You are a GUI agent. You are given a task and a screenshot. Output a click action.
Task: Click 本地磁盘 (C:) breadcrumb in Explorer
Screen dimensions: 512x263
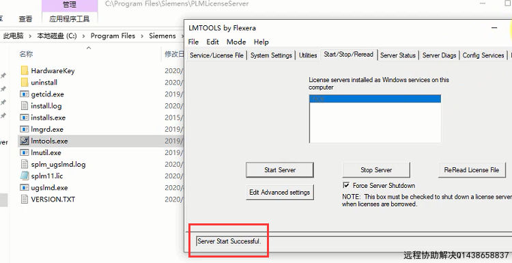(57, 36)
